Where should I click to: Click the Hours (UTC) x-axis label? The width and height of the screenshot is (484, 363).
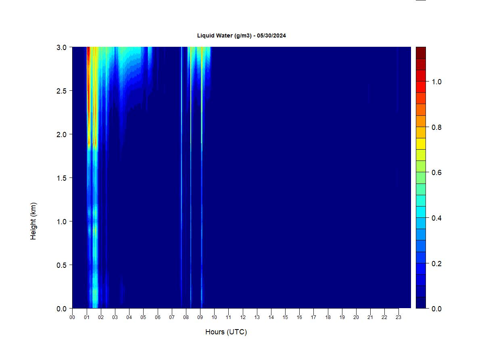[226, 332]
